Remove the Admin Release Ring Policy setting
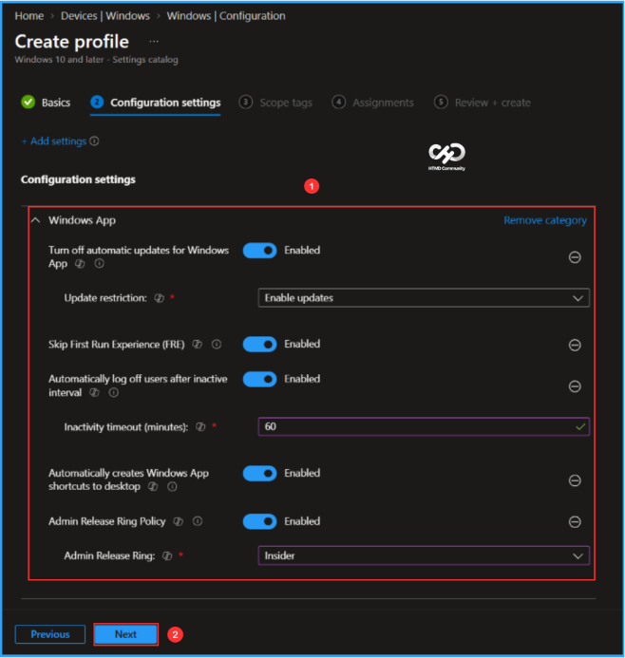 (x=575, y=521)
